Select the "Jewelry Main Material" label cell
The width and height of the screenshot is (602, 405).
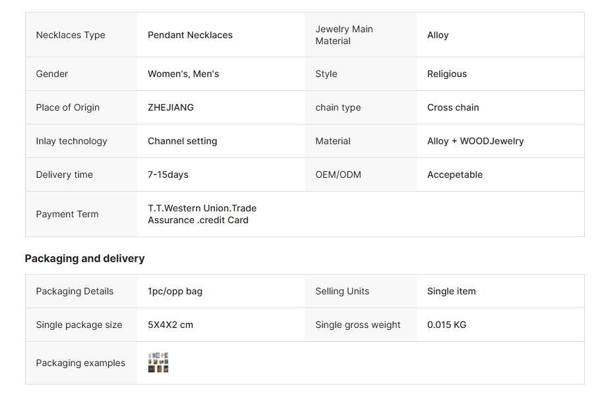pos(344,35)
